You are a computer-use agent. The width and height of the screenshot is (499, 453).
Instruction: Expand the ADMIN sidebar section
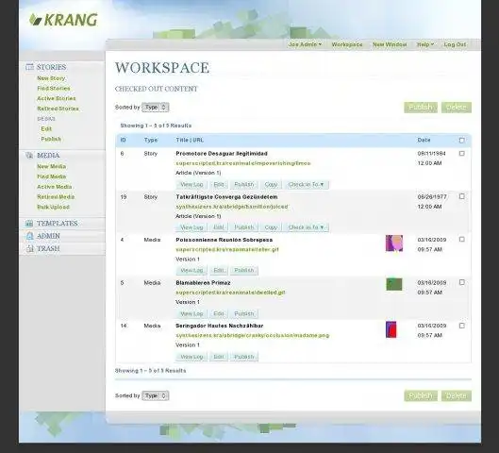48,236
